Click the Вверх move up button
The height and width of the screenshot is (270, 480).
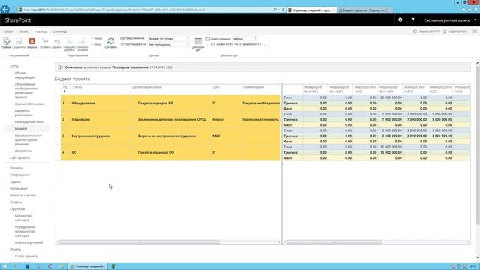pyautogui.click(x=97, y=38)
